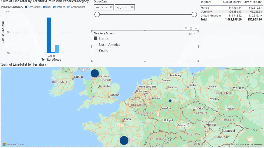Expand the TerritoryGroup slicer chevron
The width and height of the screenshot is (264, 148).
click(195, 33)
